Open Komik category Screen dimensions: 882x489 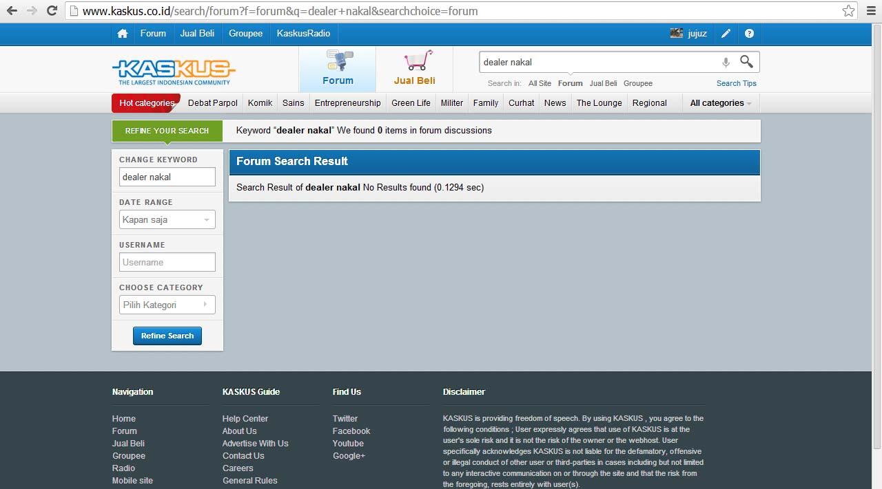click(260, 103)
